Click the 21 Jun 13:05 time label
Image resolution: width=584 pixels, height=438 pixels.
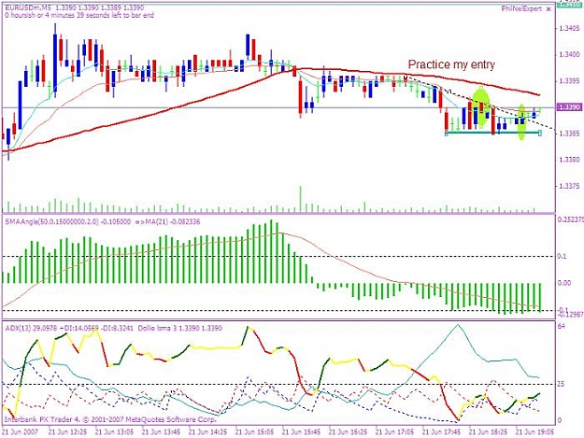pyautogui.click(x=114, y=432)
